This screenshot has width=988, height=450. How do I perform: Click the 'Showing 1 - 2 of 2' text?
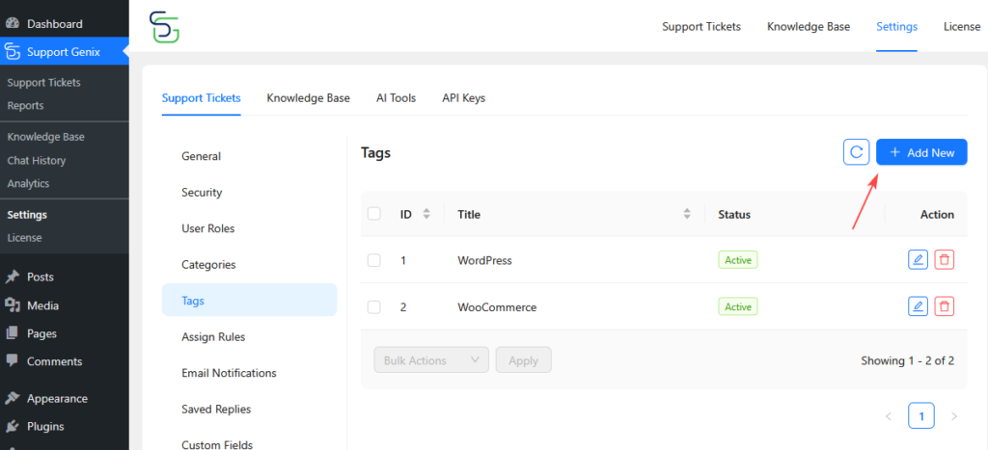point(907,360)
